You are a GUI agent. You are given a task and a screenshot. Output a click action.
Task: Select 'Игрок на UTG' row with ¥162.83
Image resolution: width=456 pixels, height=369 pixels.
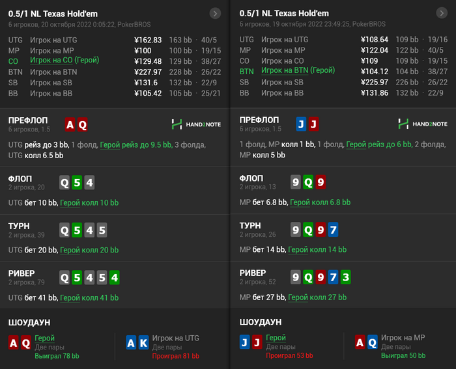[x=114, y=40]
